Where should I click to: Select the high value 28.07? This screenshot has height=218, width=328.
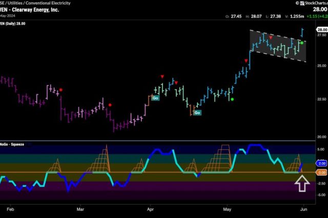256,16
